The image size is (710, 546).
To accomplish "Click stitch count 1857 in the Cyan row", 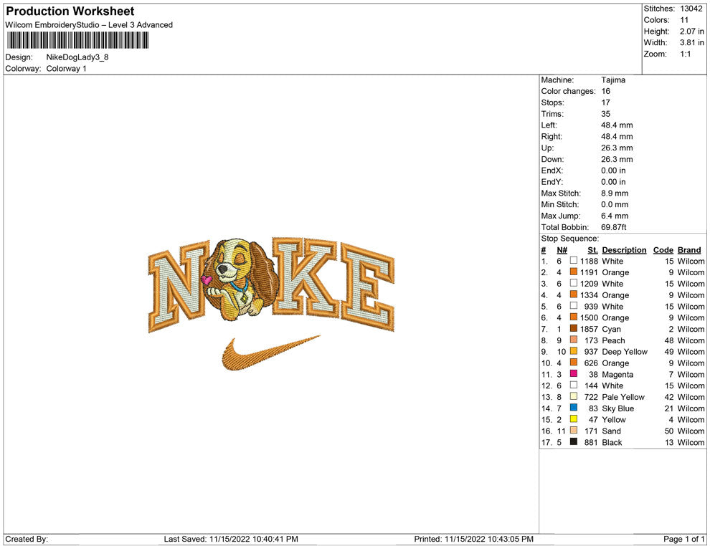I will (x=589, y=329).
